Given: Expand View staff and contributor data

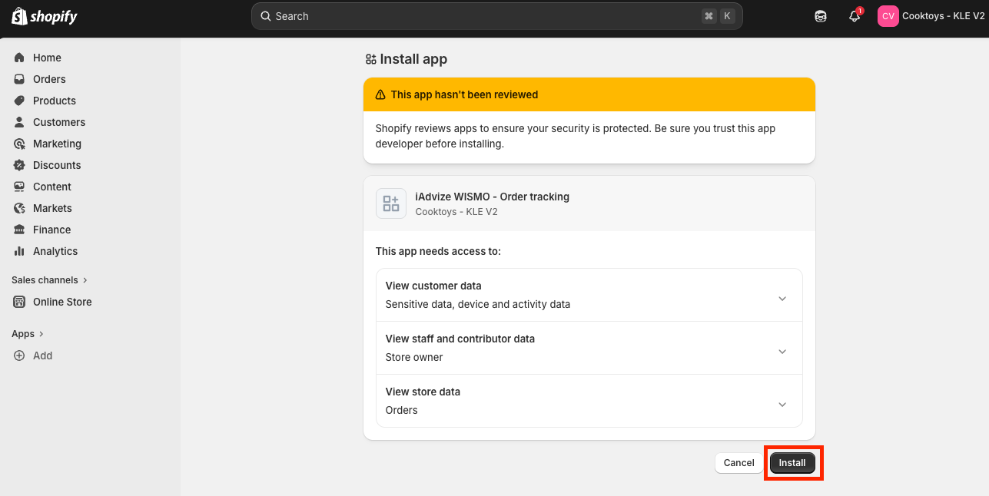Looking at the screenshot, I should 782,352.
